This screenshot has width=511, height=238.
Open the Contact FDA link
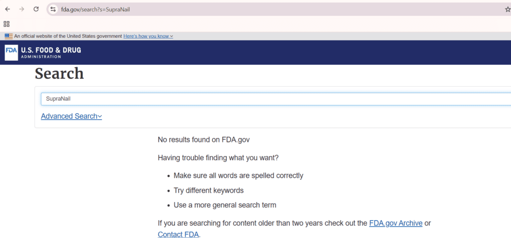(178, 235)
